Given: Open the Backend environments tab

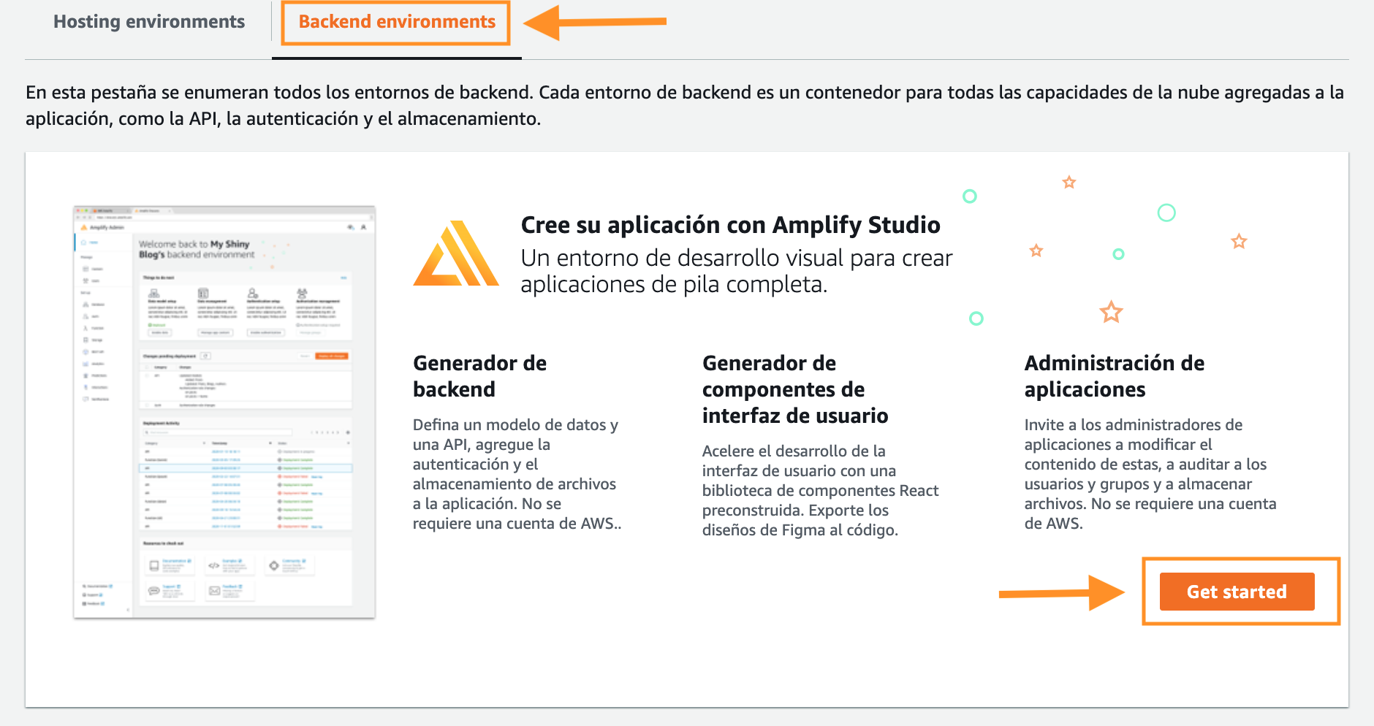Looking at the screenshot, I should pos(397,22).
